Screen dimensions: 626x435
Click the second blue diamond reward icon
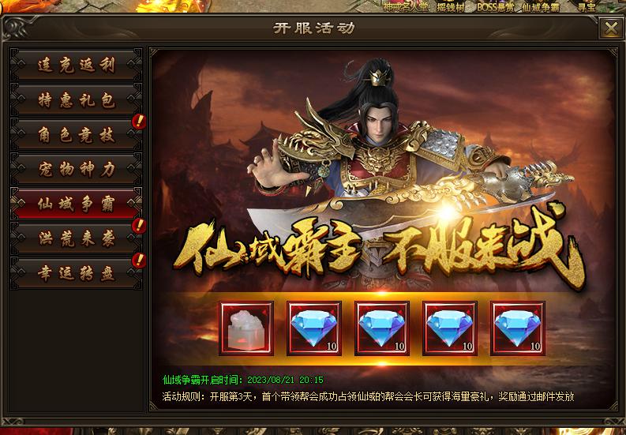pyautogui.click(x=382, y=328)
